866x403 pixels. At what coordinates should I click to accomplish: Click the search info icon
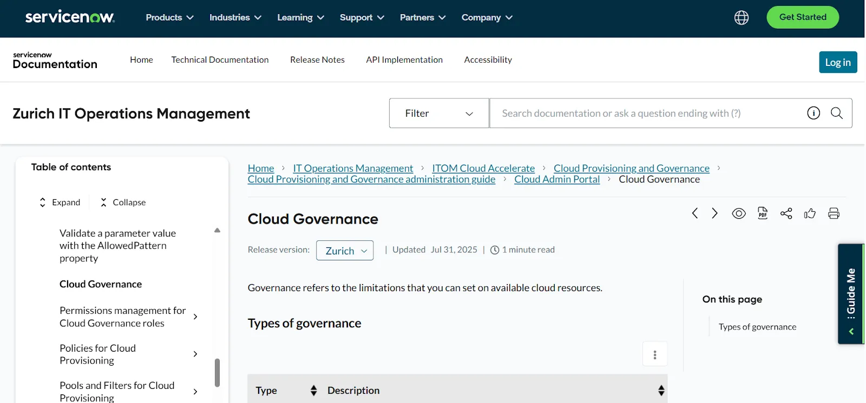813,113
